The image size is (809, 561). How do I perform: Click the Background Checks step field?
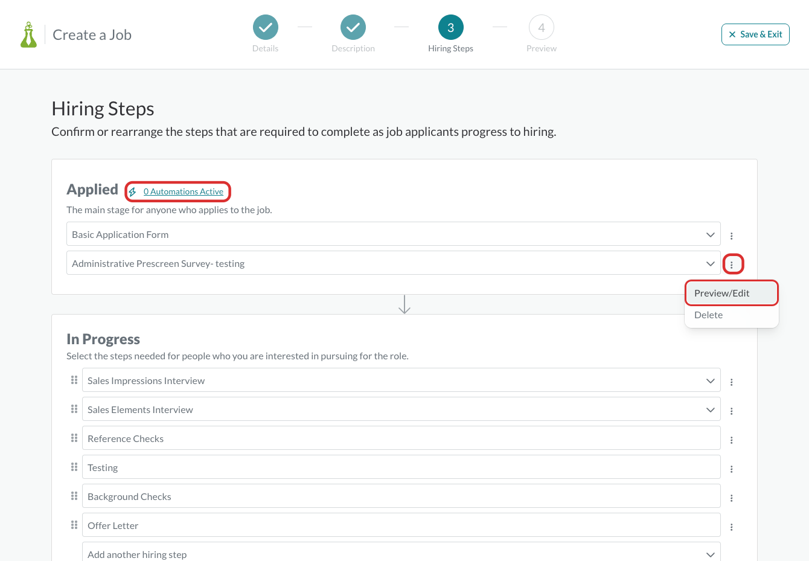coord(401,496)
